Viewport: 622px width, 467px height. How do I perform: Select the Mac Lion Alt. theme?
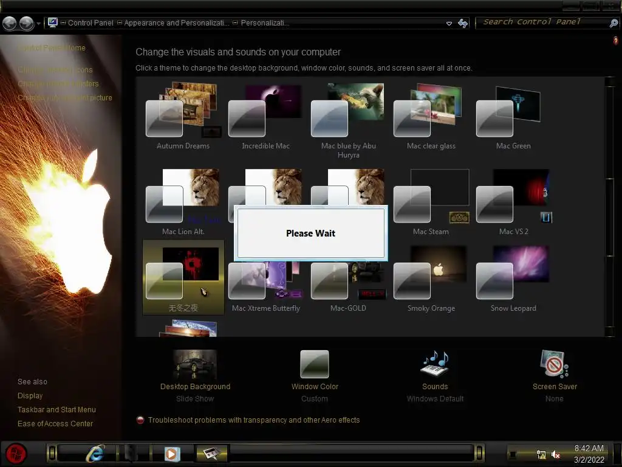[x=183, y=202]
